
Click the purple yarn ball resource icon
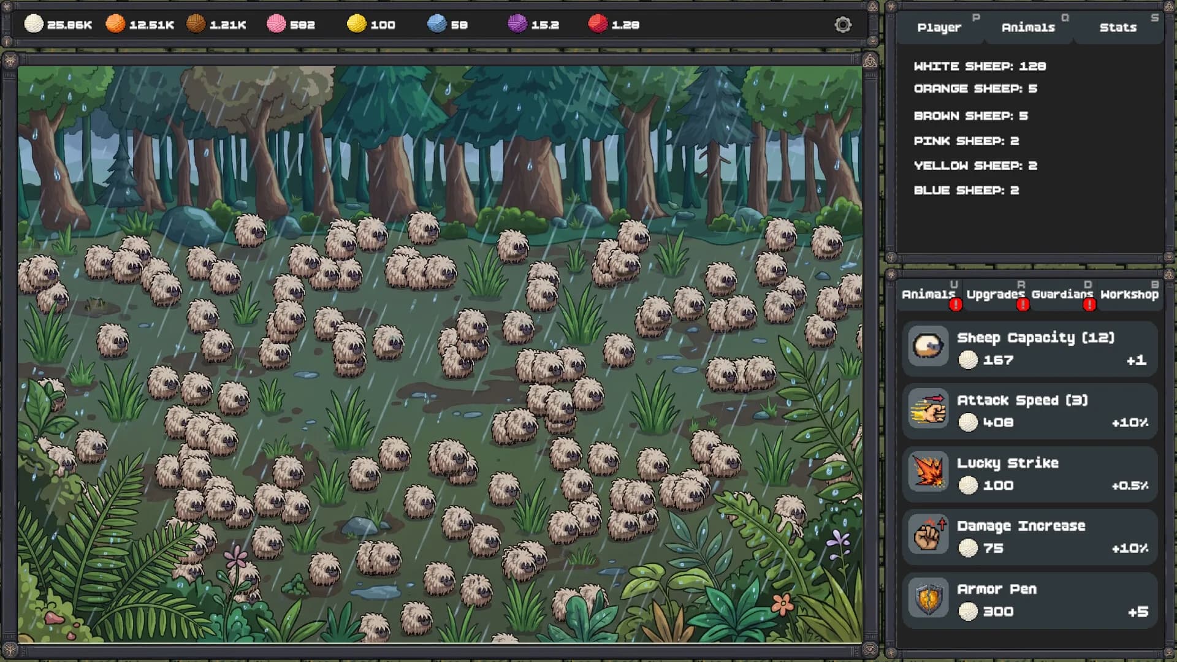pyautogui.click(x=517, y=24)
